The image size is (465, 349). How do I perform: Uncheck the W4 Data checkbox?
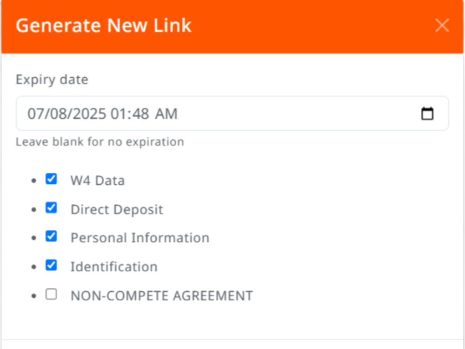pyautogui.click(x=51, y=179)
